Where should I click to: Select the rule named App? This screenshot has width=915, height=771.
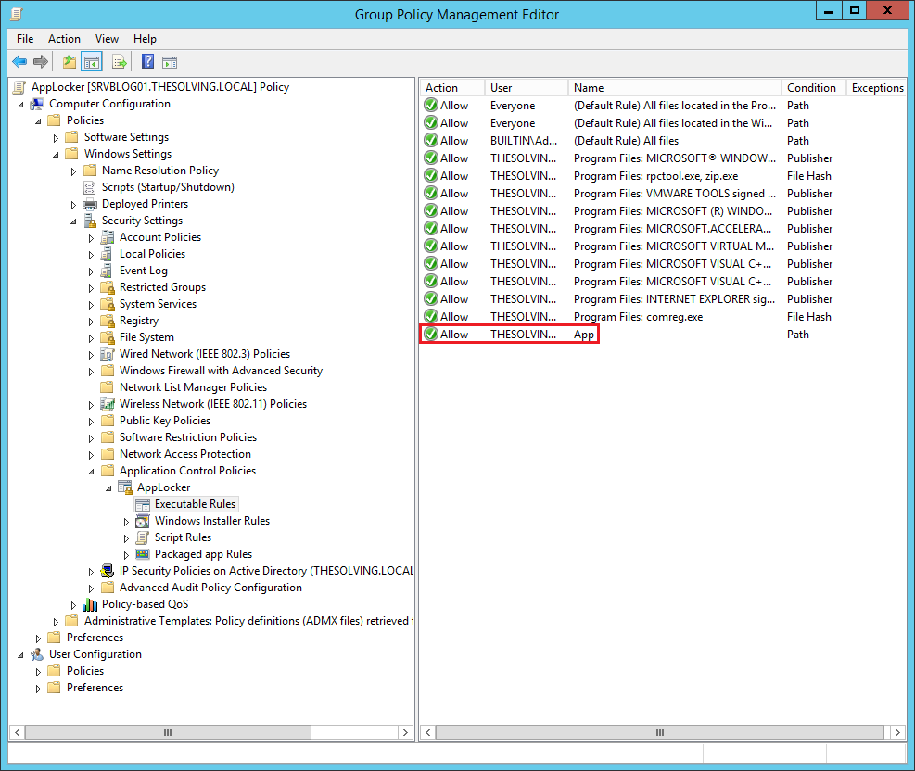click(x=663, y=335)
